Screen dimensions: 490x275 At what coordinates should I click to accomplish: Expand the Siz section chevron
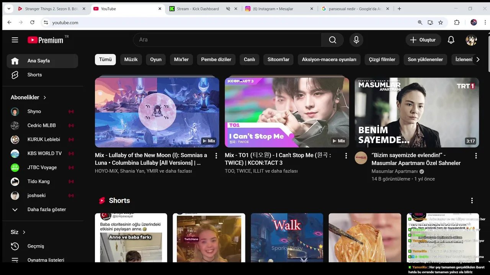click(x=24, y=232)
